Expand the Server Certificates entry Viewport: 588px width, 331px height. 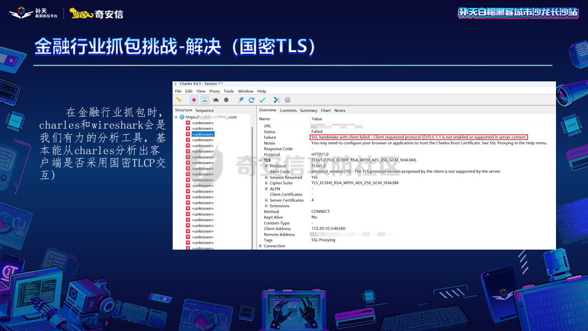[x=266, y=200]
